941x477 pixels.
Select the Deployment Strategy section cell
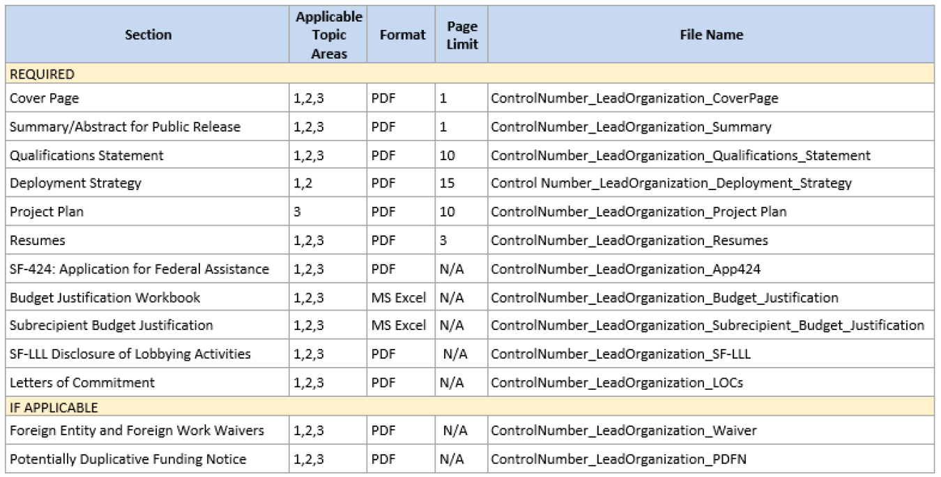[x=75, y=184]
